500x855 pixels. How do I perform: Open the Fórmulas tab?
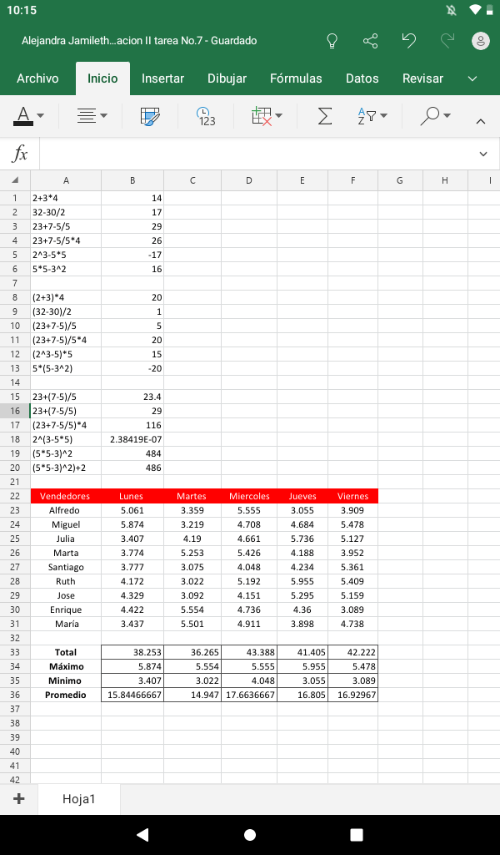click(x=296, y=78)
